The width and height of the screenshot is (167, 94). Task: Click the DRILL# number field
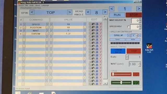134,36
